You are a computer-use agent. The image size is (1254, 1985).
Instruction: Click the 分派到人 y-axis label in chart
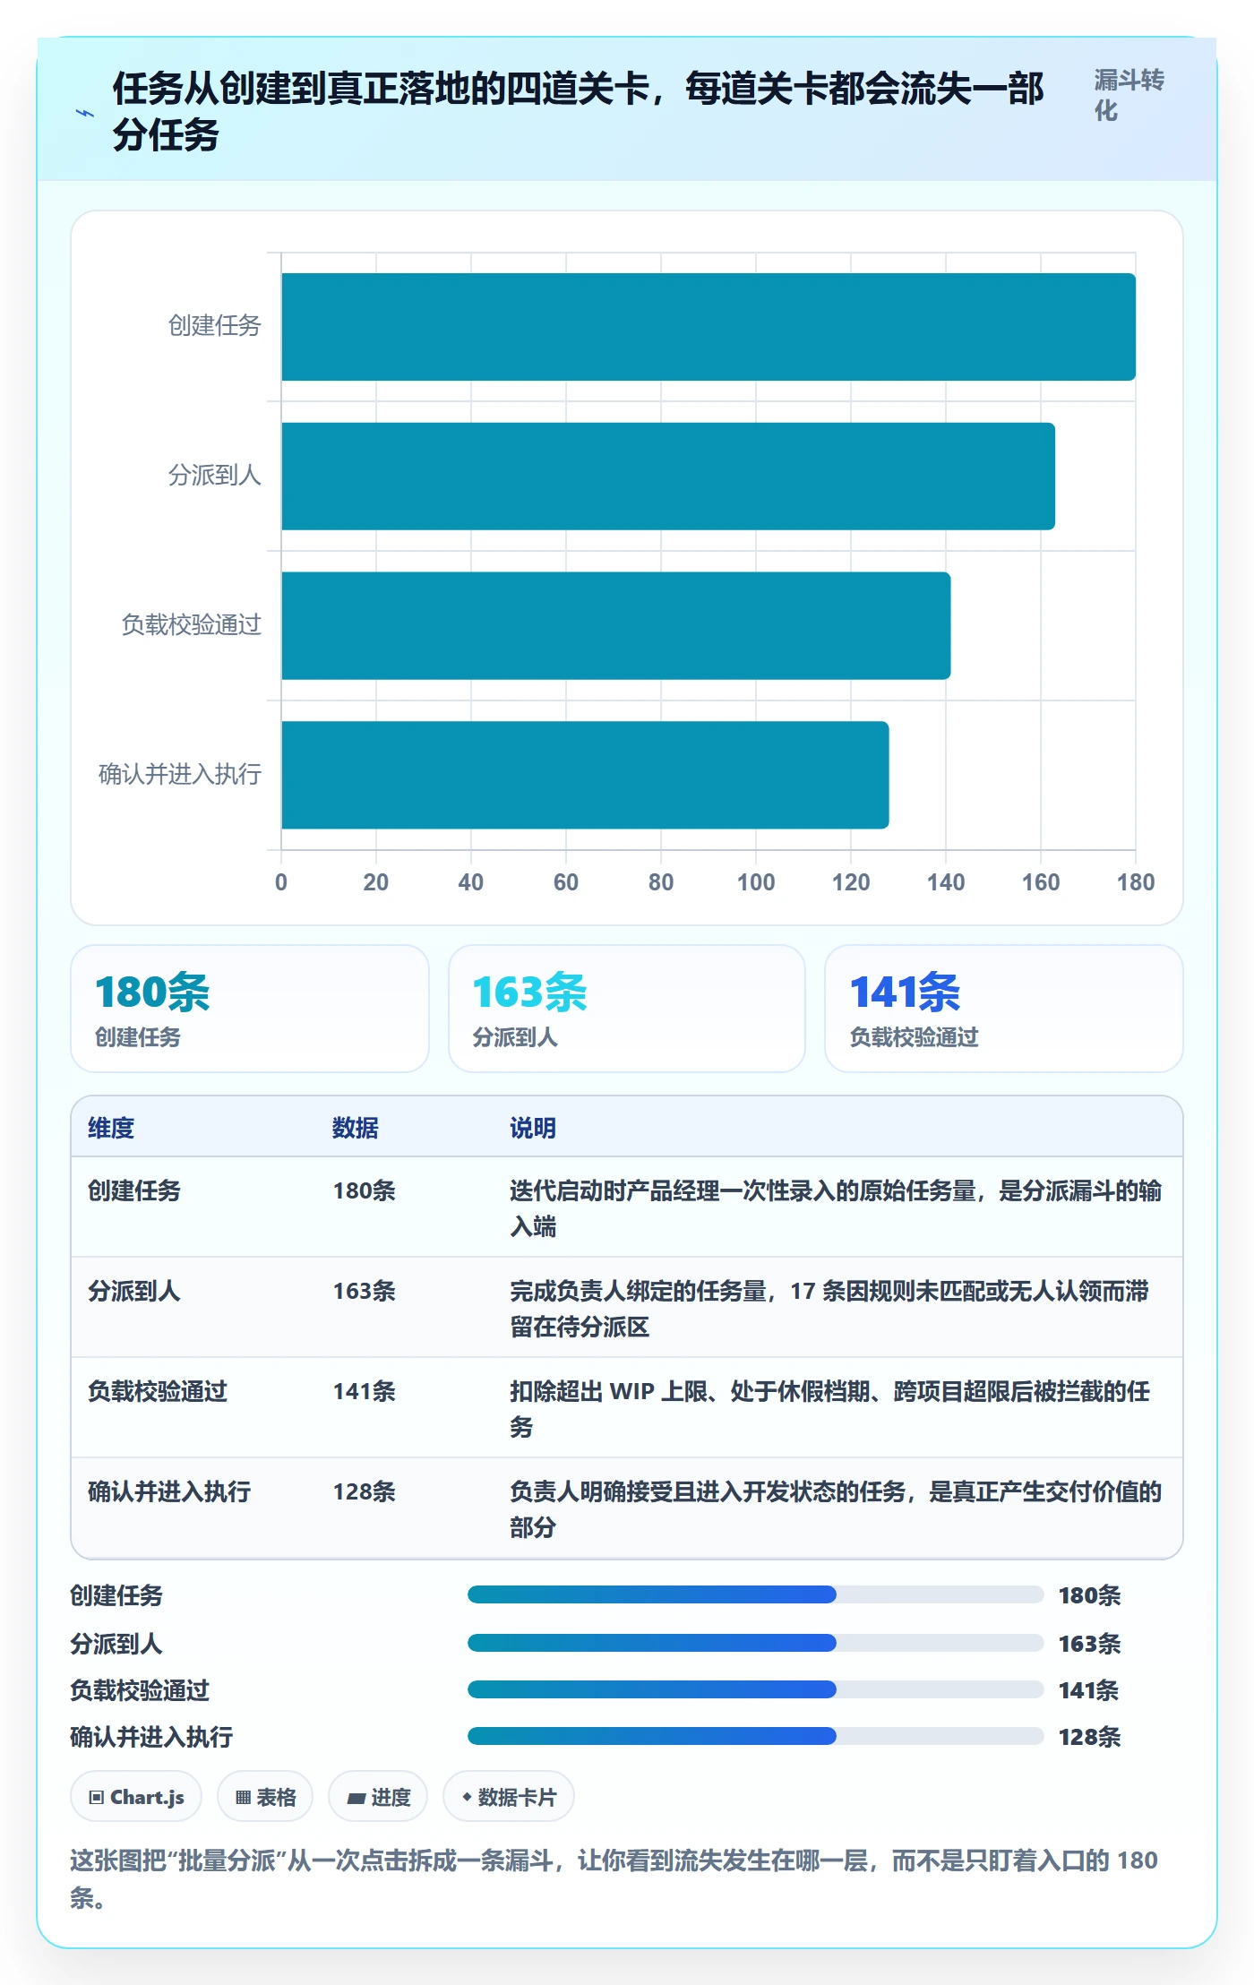[215, 475]
